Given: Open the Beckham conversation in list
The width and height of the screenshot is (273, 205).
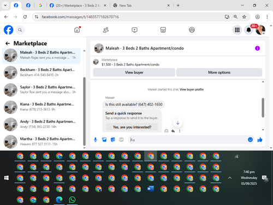Looking at the screenshot, I should 41,73.
